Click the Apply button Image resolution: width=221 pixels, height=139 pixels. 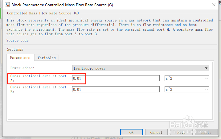tap(206, 132)
